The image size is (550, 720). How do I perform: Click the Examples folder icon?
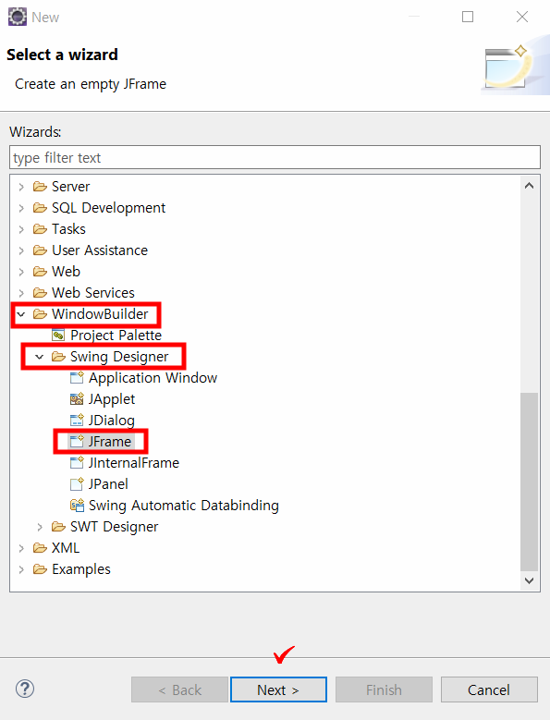coord(40,569)
